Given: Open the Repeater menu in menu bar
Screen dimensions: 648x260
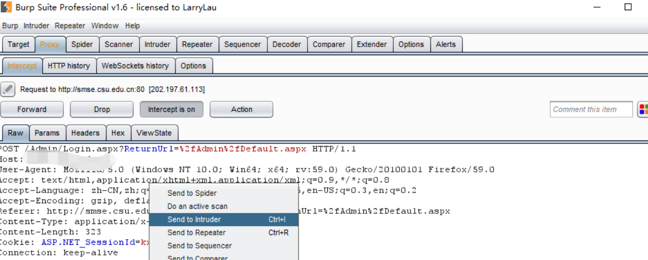Looking at the screenshot, I should pos(70,26).
